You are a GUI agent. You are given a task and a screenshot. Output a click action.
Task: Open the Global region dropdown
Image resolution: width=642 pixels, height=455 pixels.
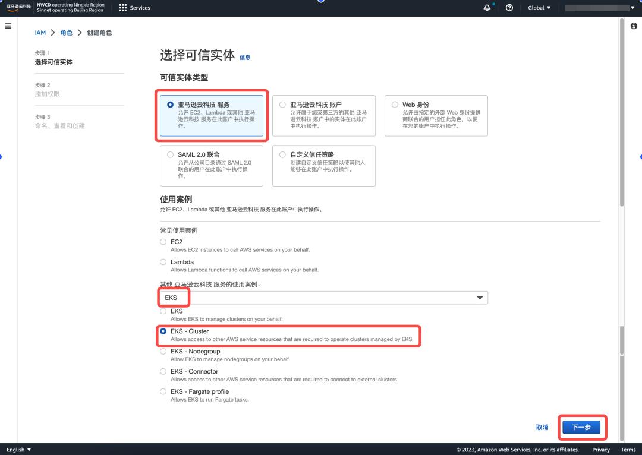tap(537, 8)
